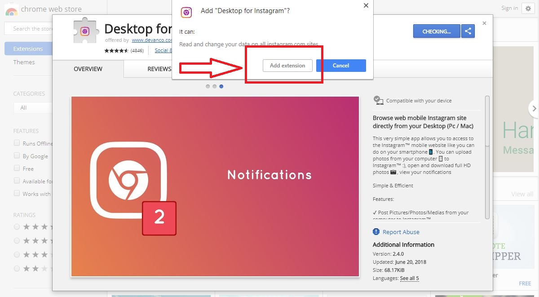The width and height of the screenshot is (539, 297).
Task: Click the Compatible with your device icon
Action: [x=379, y=101]
